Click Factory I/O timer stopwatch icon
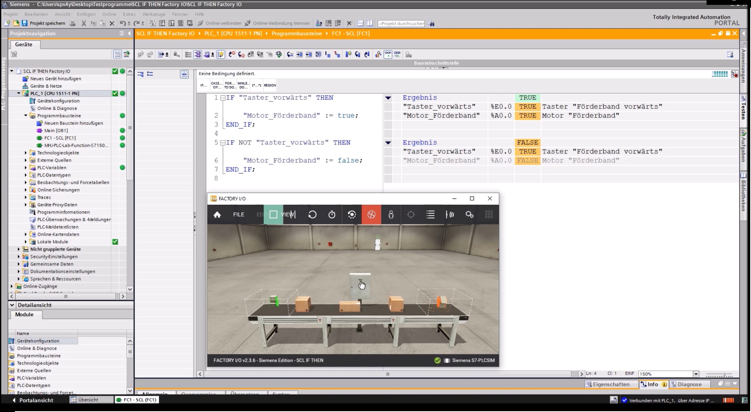751x412 pixels. (332, 214)
